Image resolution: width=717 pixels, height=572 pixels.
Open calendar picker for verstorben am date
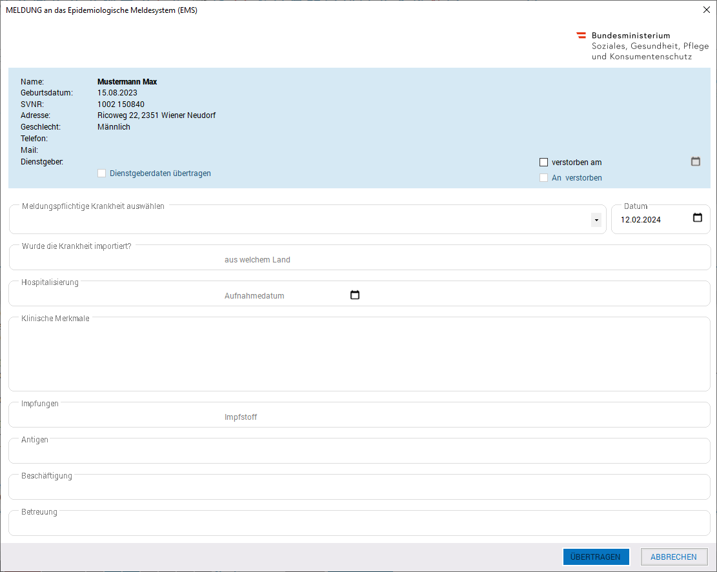pos(696,161)
